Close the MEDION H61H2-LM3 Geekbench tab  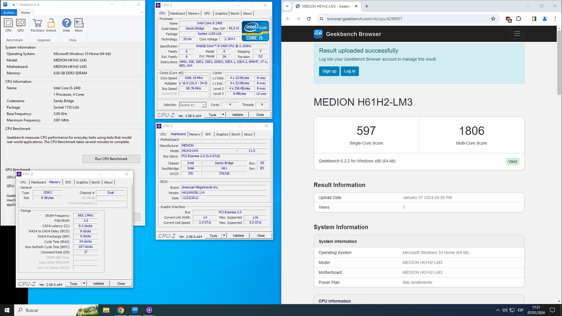click(356, 6)
